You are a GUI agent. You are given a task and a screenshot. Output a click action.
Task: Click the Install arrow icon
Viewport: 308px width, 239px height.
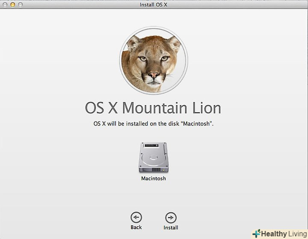point(171,217)
